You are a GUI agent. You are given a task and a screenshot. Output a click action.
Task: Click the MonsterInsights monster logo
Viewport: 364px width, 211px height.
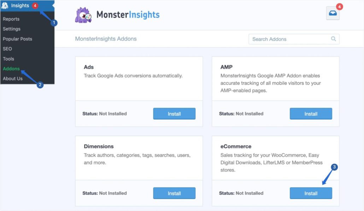[83, 15]
